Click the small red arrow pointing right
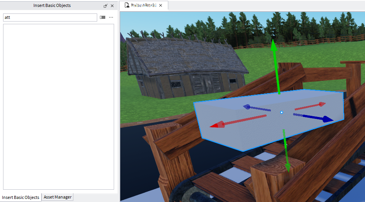This screenshot has width=365, height=202. (x=310, y=106)
